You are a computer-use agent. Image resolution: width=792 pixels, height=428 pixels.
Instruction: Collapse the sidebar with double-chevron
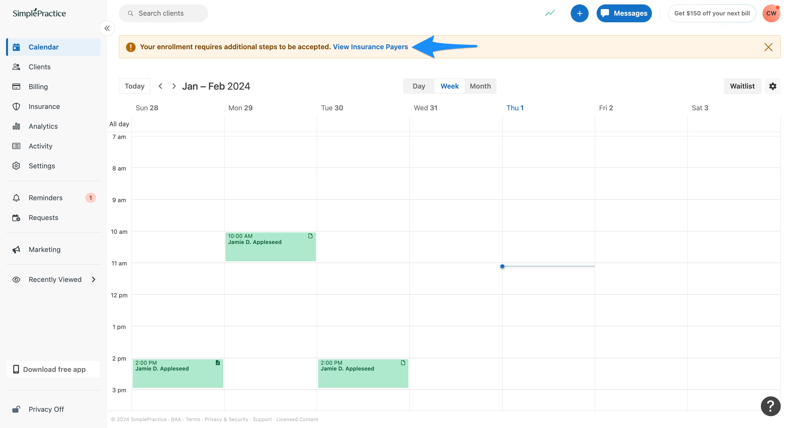pos(107,28)
